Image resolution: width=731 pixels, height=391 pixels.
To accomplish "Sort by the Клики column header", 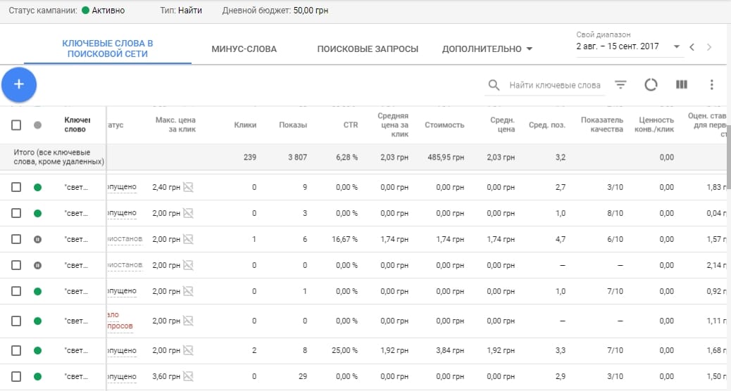I will tap(245, 124).
